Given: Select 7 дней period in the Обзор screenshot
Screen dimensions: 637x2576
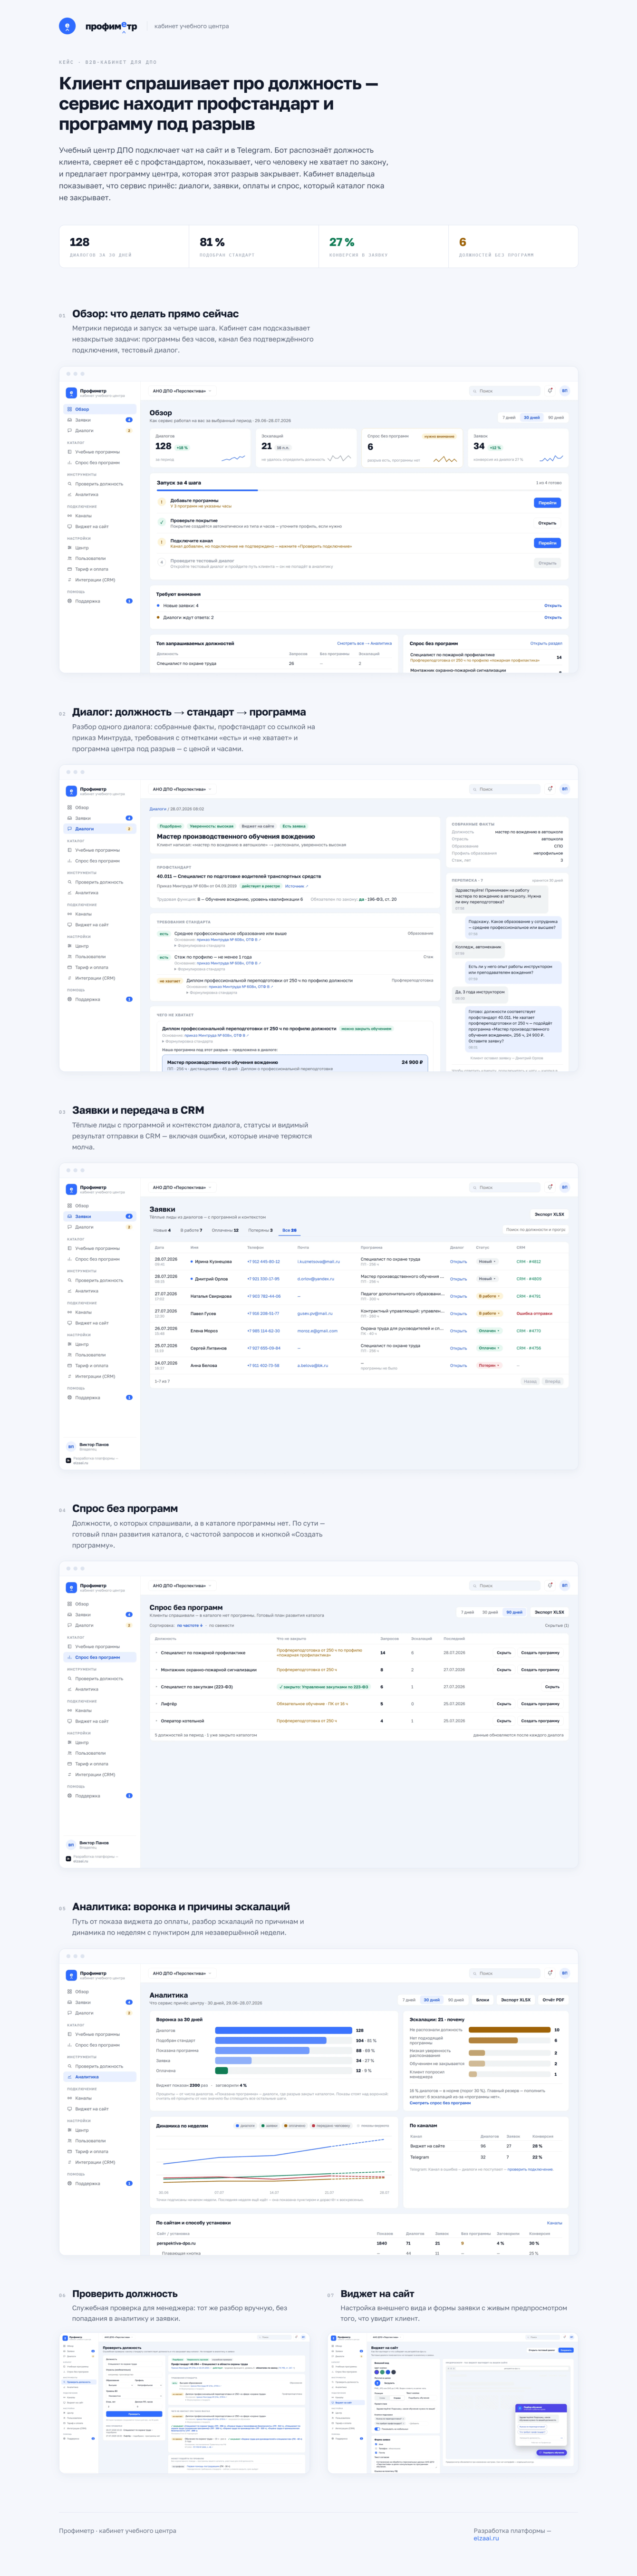Looking at the screenshot, I should 510,417.
